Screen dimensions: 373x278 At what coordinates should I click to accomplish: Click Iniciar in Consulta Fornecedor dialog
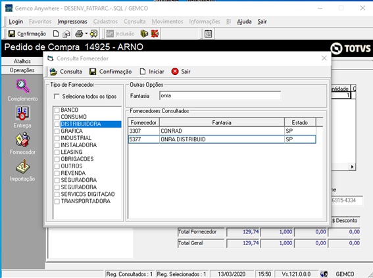pos(152,72)
